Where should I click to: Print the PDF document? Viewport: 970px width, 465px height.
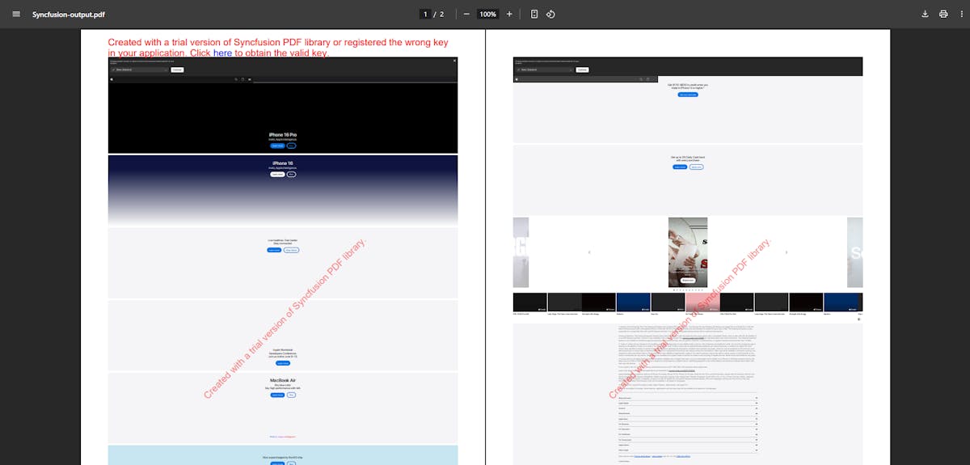tap(943, 14)
